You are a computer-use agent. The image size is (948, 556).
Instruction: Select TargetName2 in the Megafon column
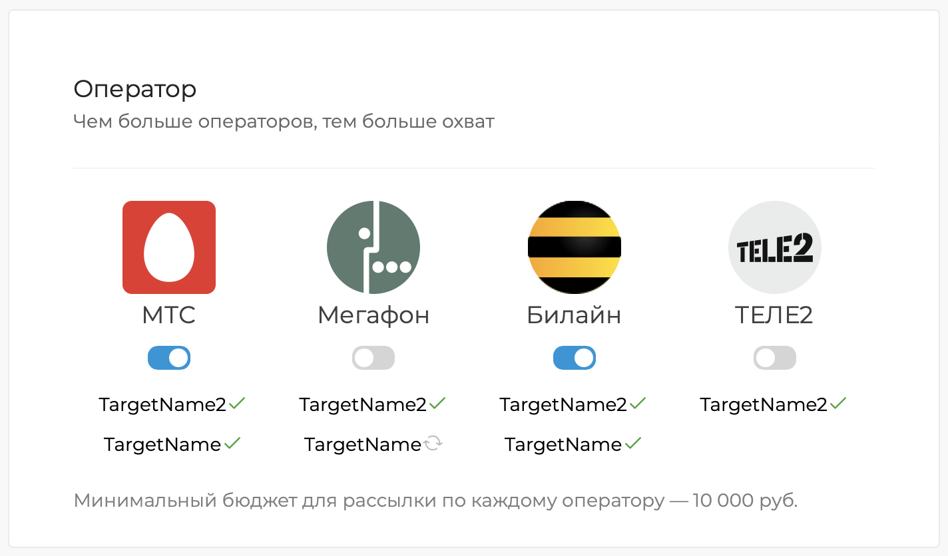click(x=365, y=403)
